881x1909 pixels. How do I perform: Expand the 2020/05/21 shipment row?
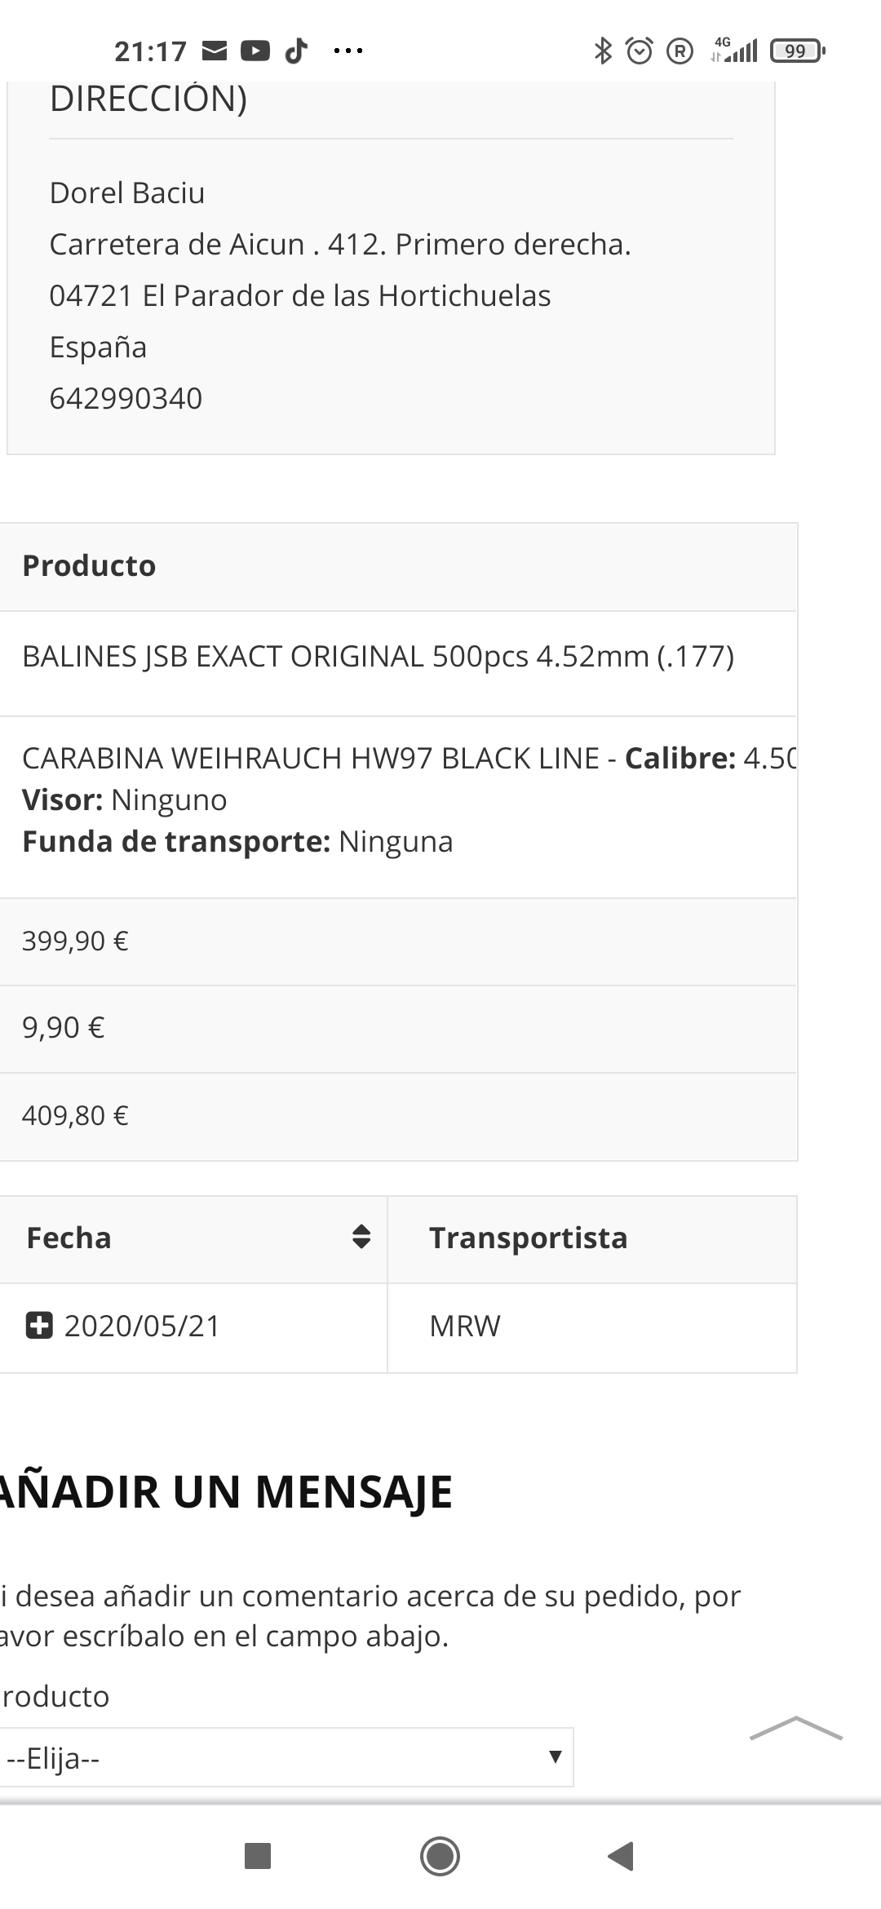pos(39,1326)
